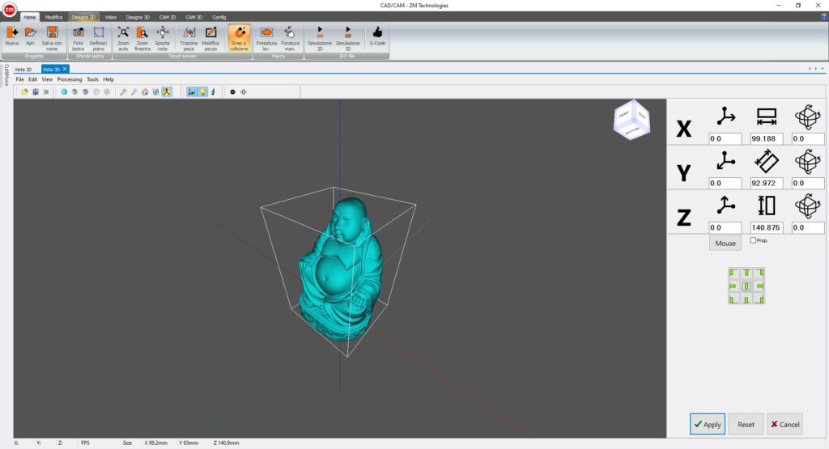829x449 pixels.
Task: Run Simulazione 3D
Action: pos(348,38)
